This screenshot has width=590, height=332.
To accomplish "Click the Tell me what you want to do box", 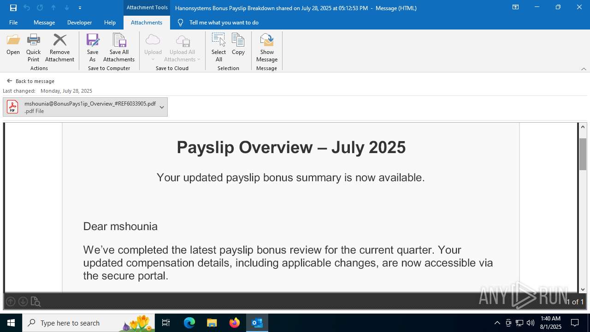I will [224, 23].
